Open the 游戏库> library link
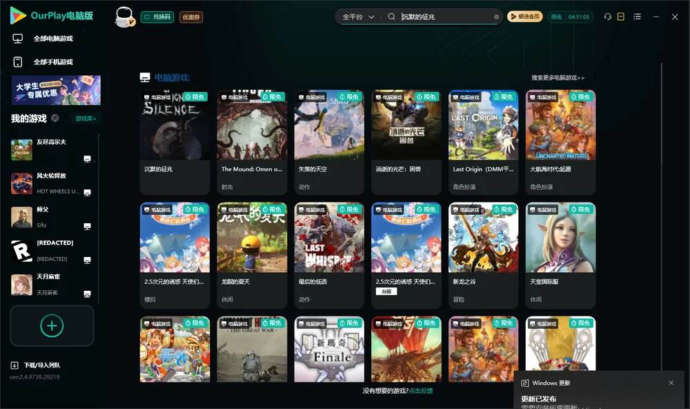This screenshot has width=690, height=409. click(86, 119)
